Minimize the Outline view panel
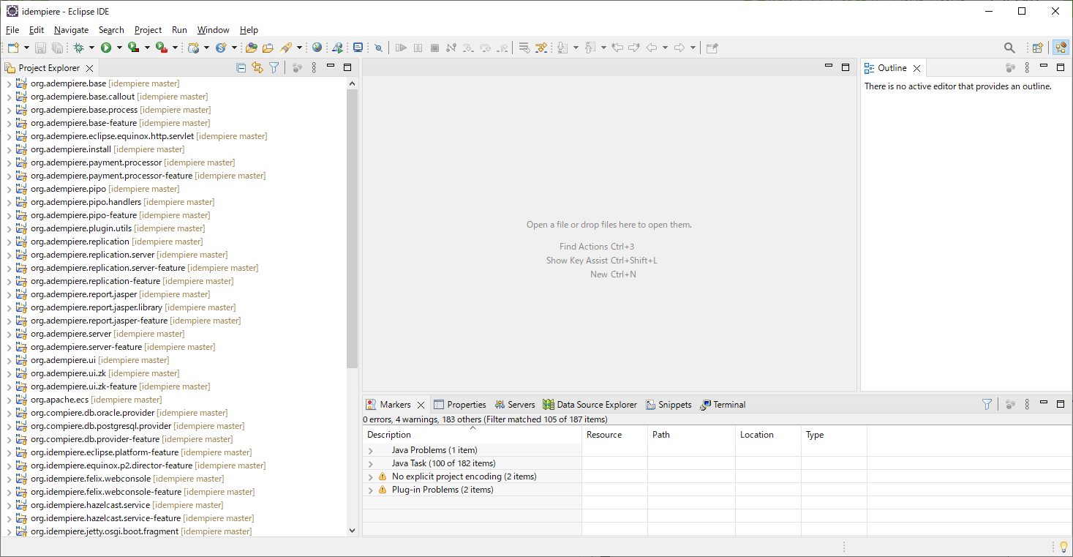The width and height of the screenshot is (1073, 557). pyautogui.click(x=1044, y=67)
